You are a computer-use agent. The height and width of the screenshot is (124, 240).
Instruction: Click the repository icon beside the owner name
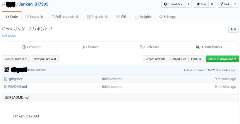point(3,4)
